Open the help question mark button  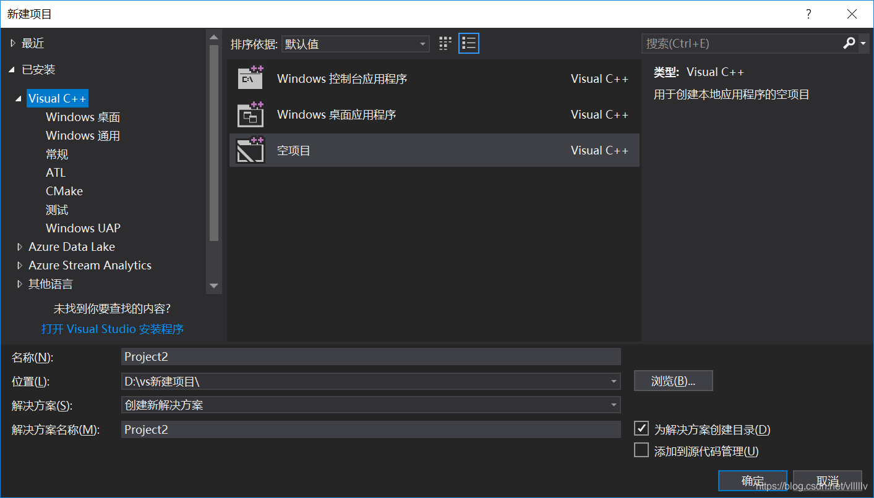tap(808, 14)
